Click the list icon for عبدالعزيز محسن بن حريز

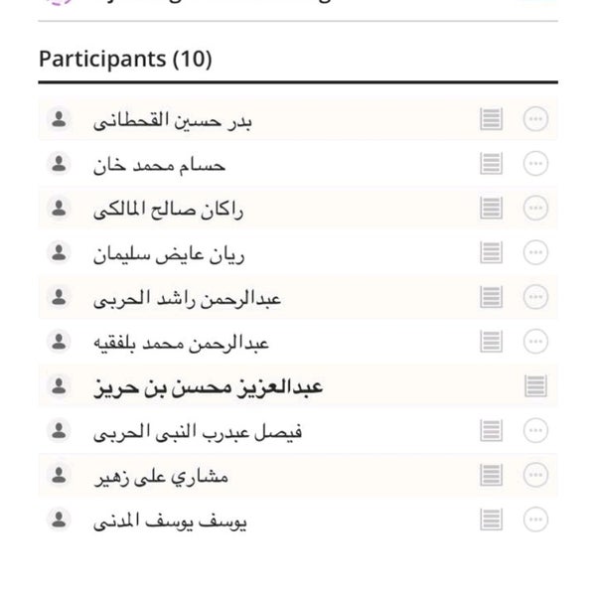click(x=536, y=385)
